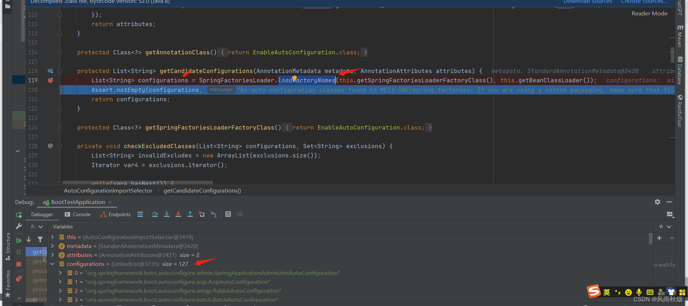Hide the Debug tool window
The image size is (688, 306).
669,202
